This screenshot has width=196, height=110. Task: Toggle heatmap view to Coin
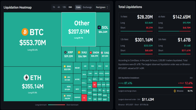(78, 7)
